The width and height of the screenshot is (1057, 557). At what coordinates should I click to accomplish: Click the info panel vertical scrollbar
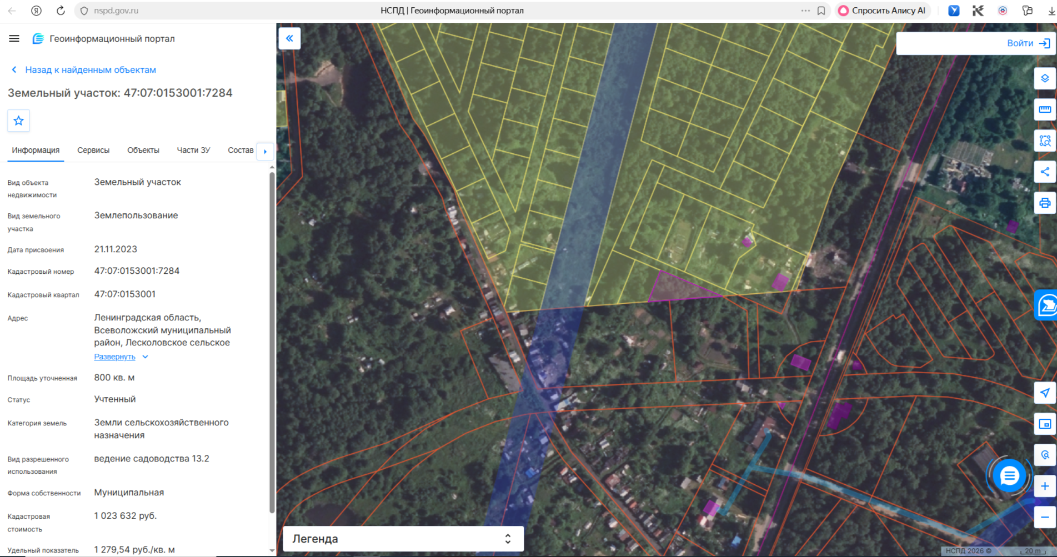pos(272,343)
